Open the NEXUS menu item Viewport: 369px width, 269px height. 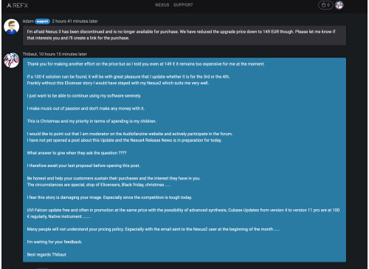point(162,5)
